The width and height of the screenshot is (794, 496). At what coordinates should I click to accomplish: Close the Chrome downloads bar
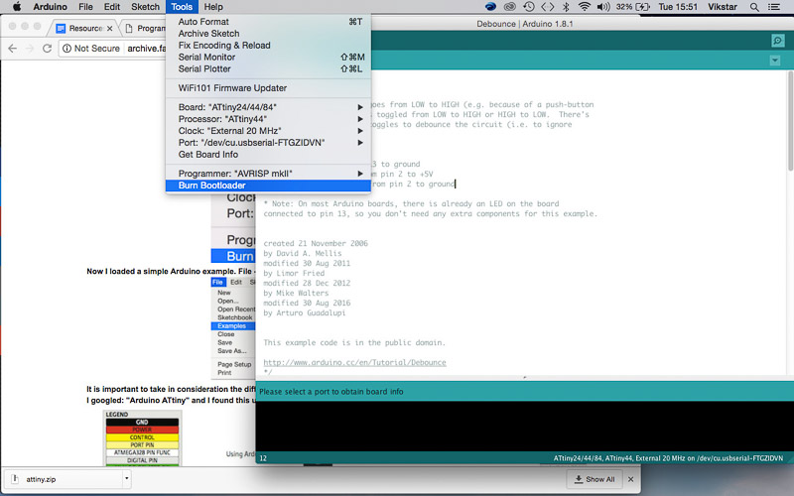point(631,479)
